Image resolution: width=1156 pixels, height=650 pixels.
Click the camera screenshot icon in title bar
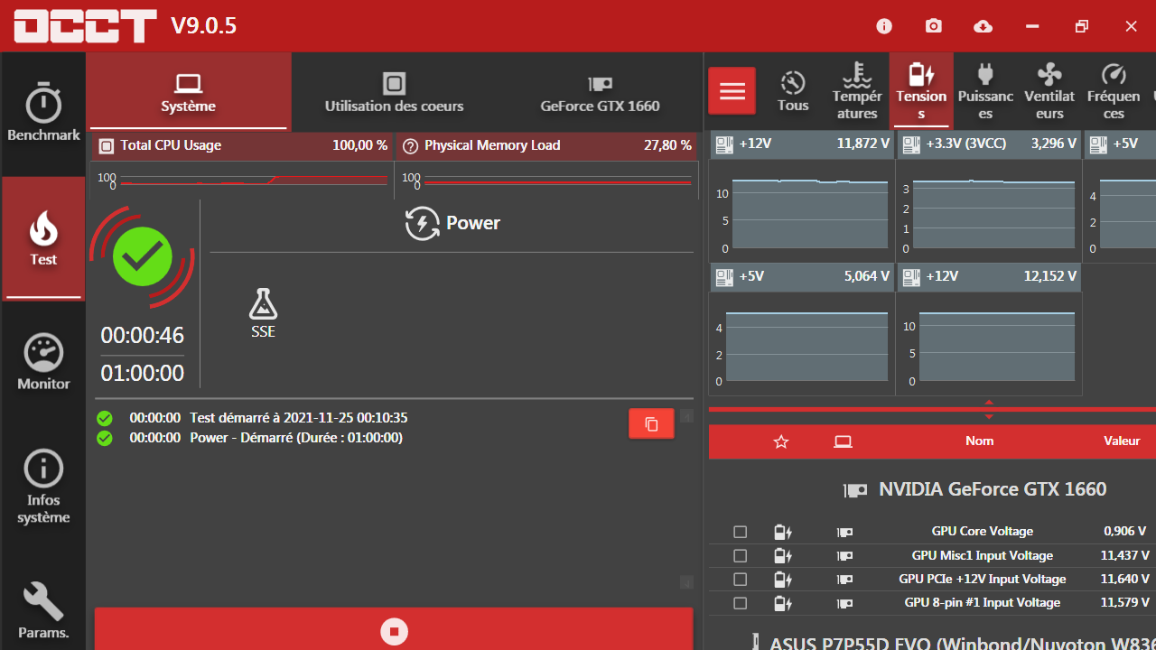pyautogui.click(x=934, y=26)
